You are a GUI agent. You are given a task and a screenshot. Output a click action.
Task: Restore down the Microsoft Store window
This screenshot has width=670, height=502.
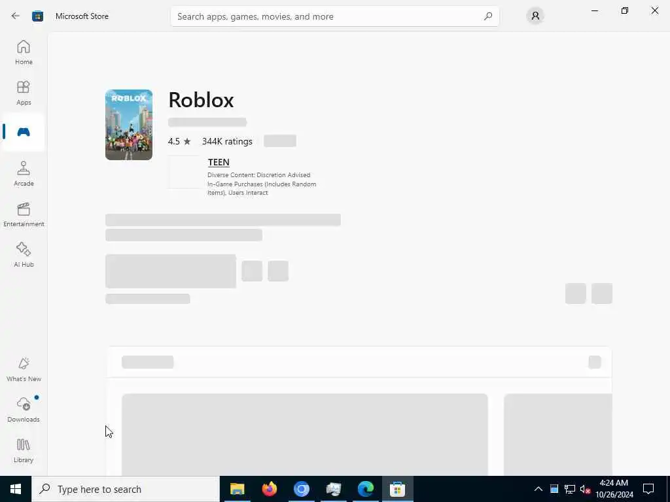coord(625,10)
